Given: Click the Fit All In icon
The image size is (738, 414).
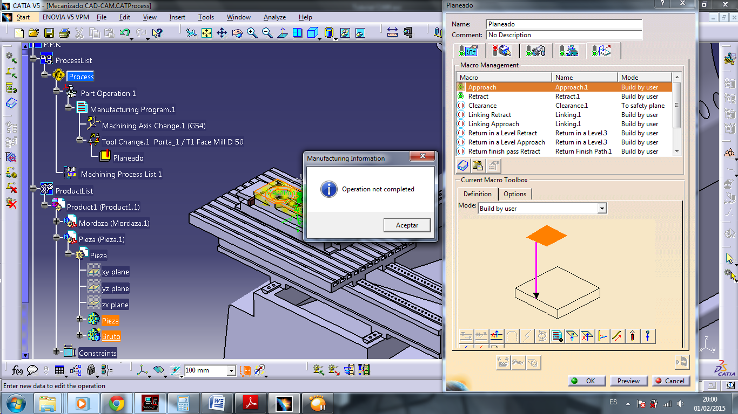Looking at the screenshot, I should [206, 33].
